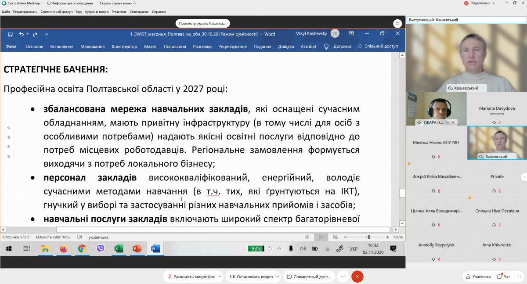Collapse menu bar via Скрыть строку меню
Viewport: 527px width, 284px height.
pos(115,3)
